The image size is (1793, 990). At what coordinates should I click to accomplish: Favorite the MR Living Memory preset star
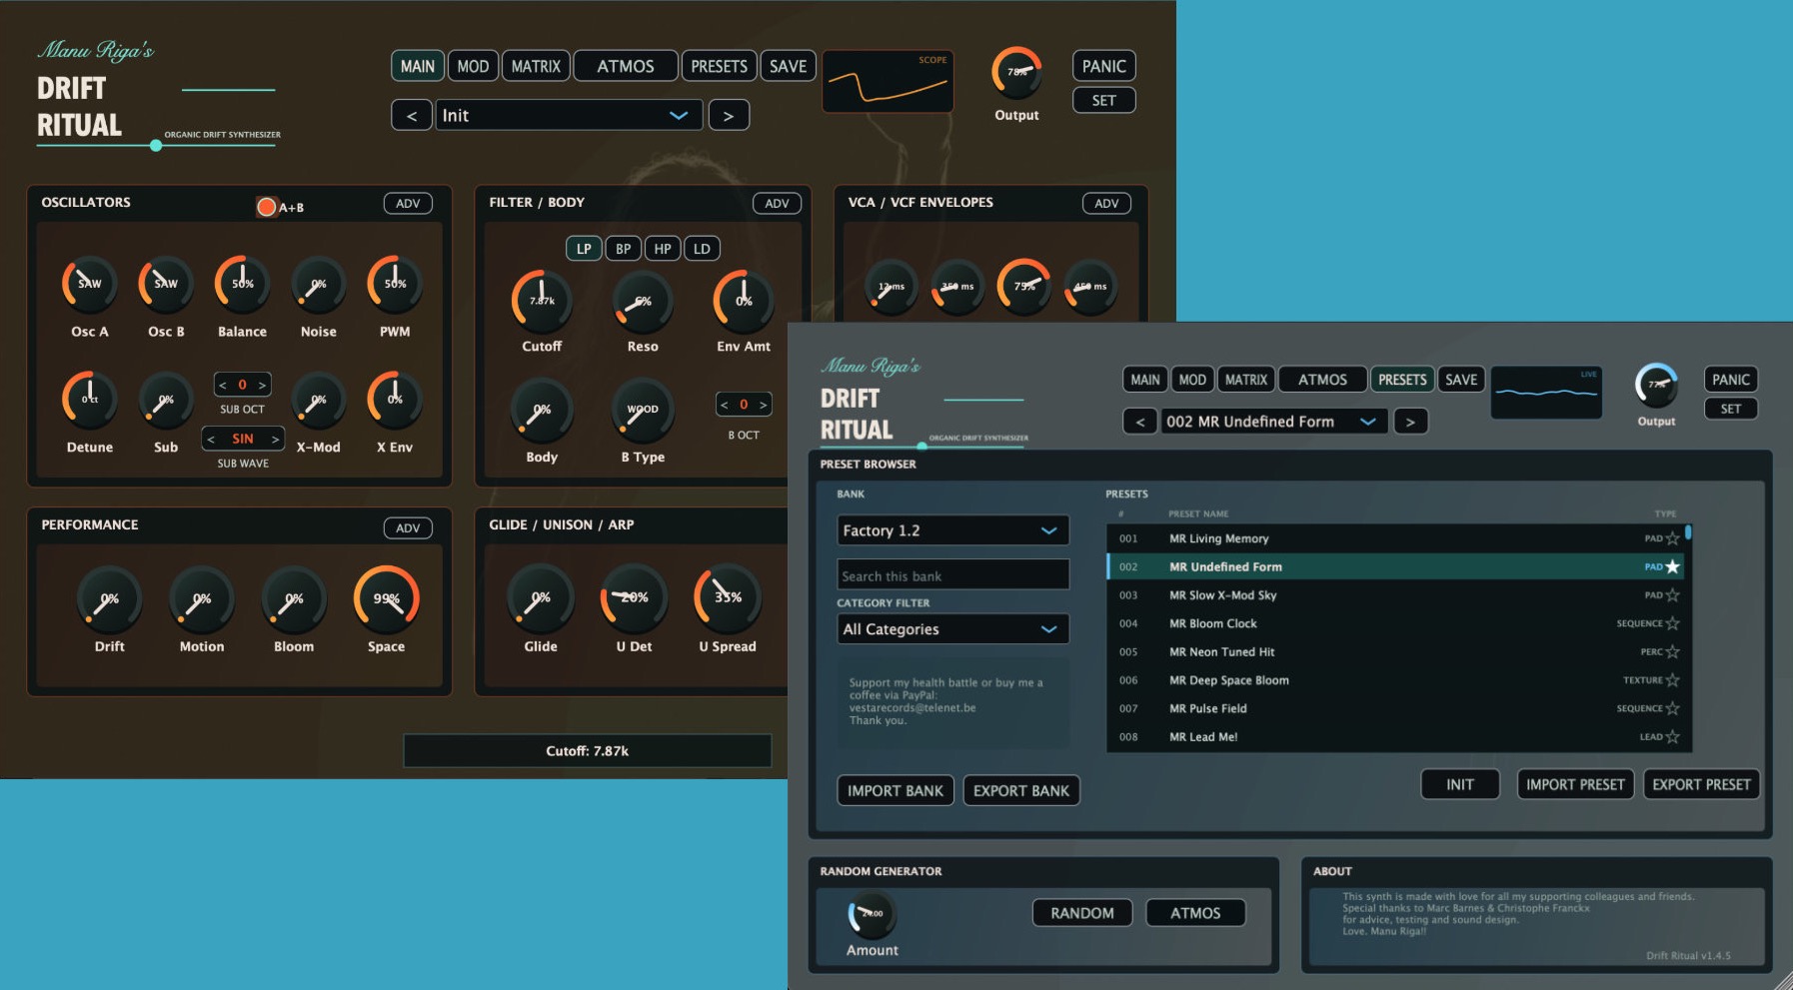point(1672,538)
